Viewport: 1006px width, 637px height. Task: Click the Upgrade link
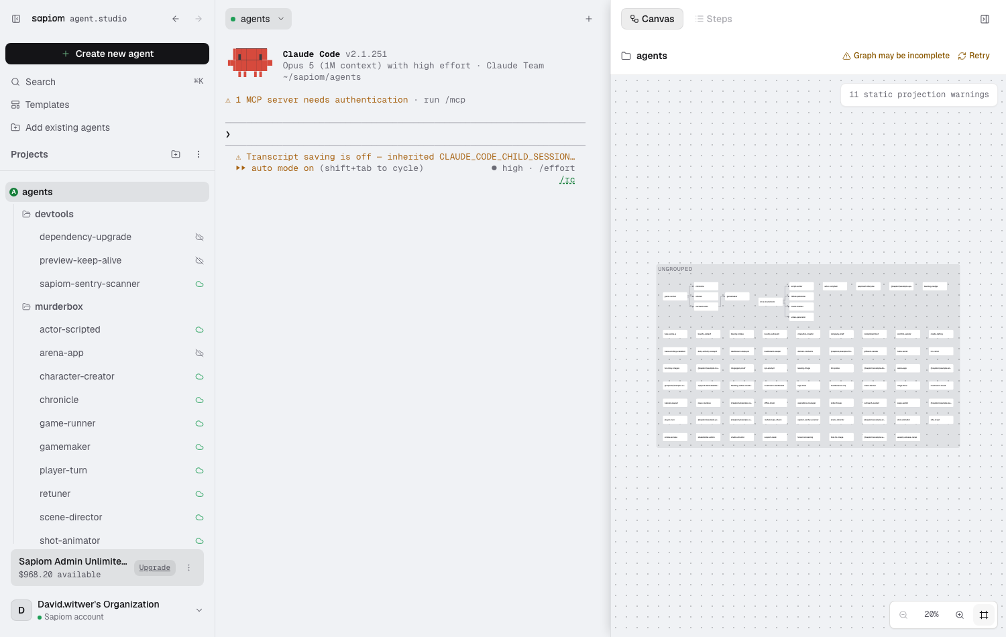(155, 568)
